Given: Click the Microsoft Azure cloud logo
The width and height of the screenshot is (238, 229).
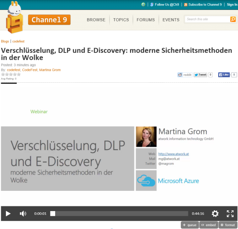Looking at the screenshot, I should (x=146, y=180).
